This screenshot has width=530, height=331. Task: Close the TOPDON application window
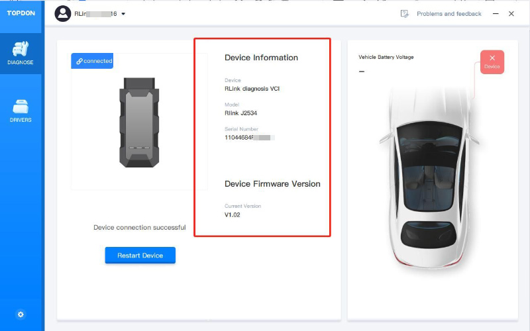tap(511, 14)
